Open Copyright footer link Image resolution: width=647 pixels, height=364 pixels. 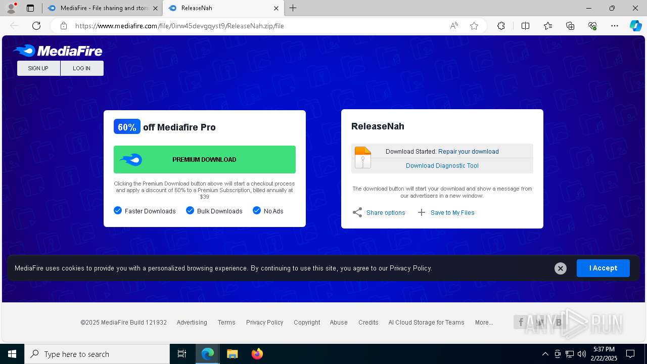pos(307,323)
